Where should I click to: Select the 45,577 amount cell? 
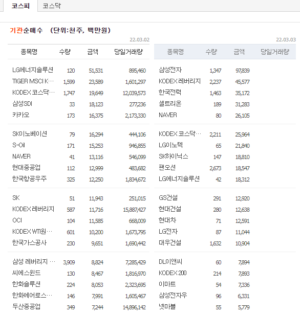(x=243, y=82)
